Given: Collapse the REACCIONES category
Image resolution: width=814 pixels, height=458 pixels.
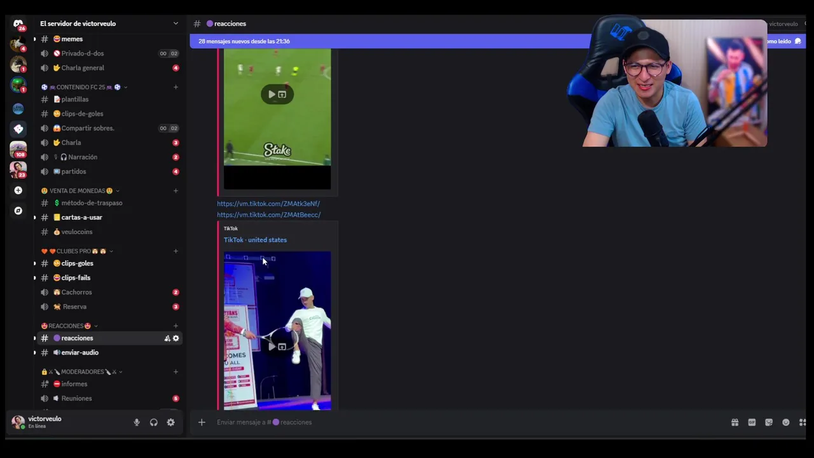Looking at the screenshot, I should click(x=69, y=326).
